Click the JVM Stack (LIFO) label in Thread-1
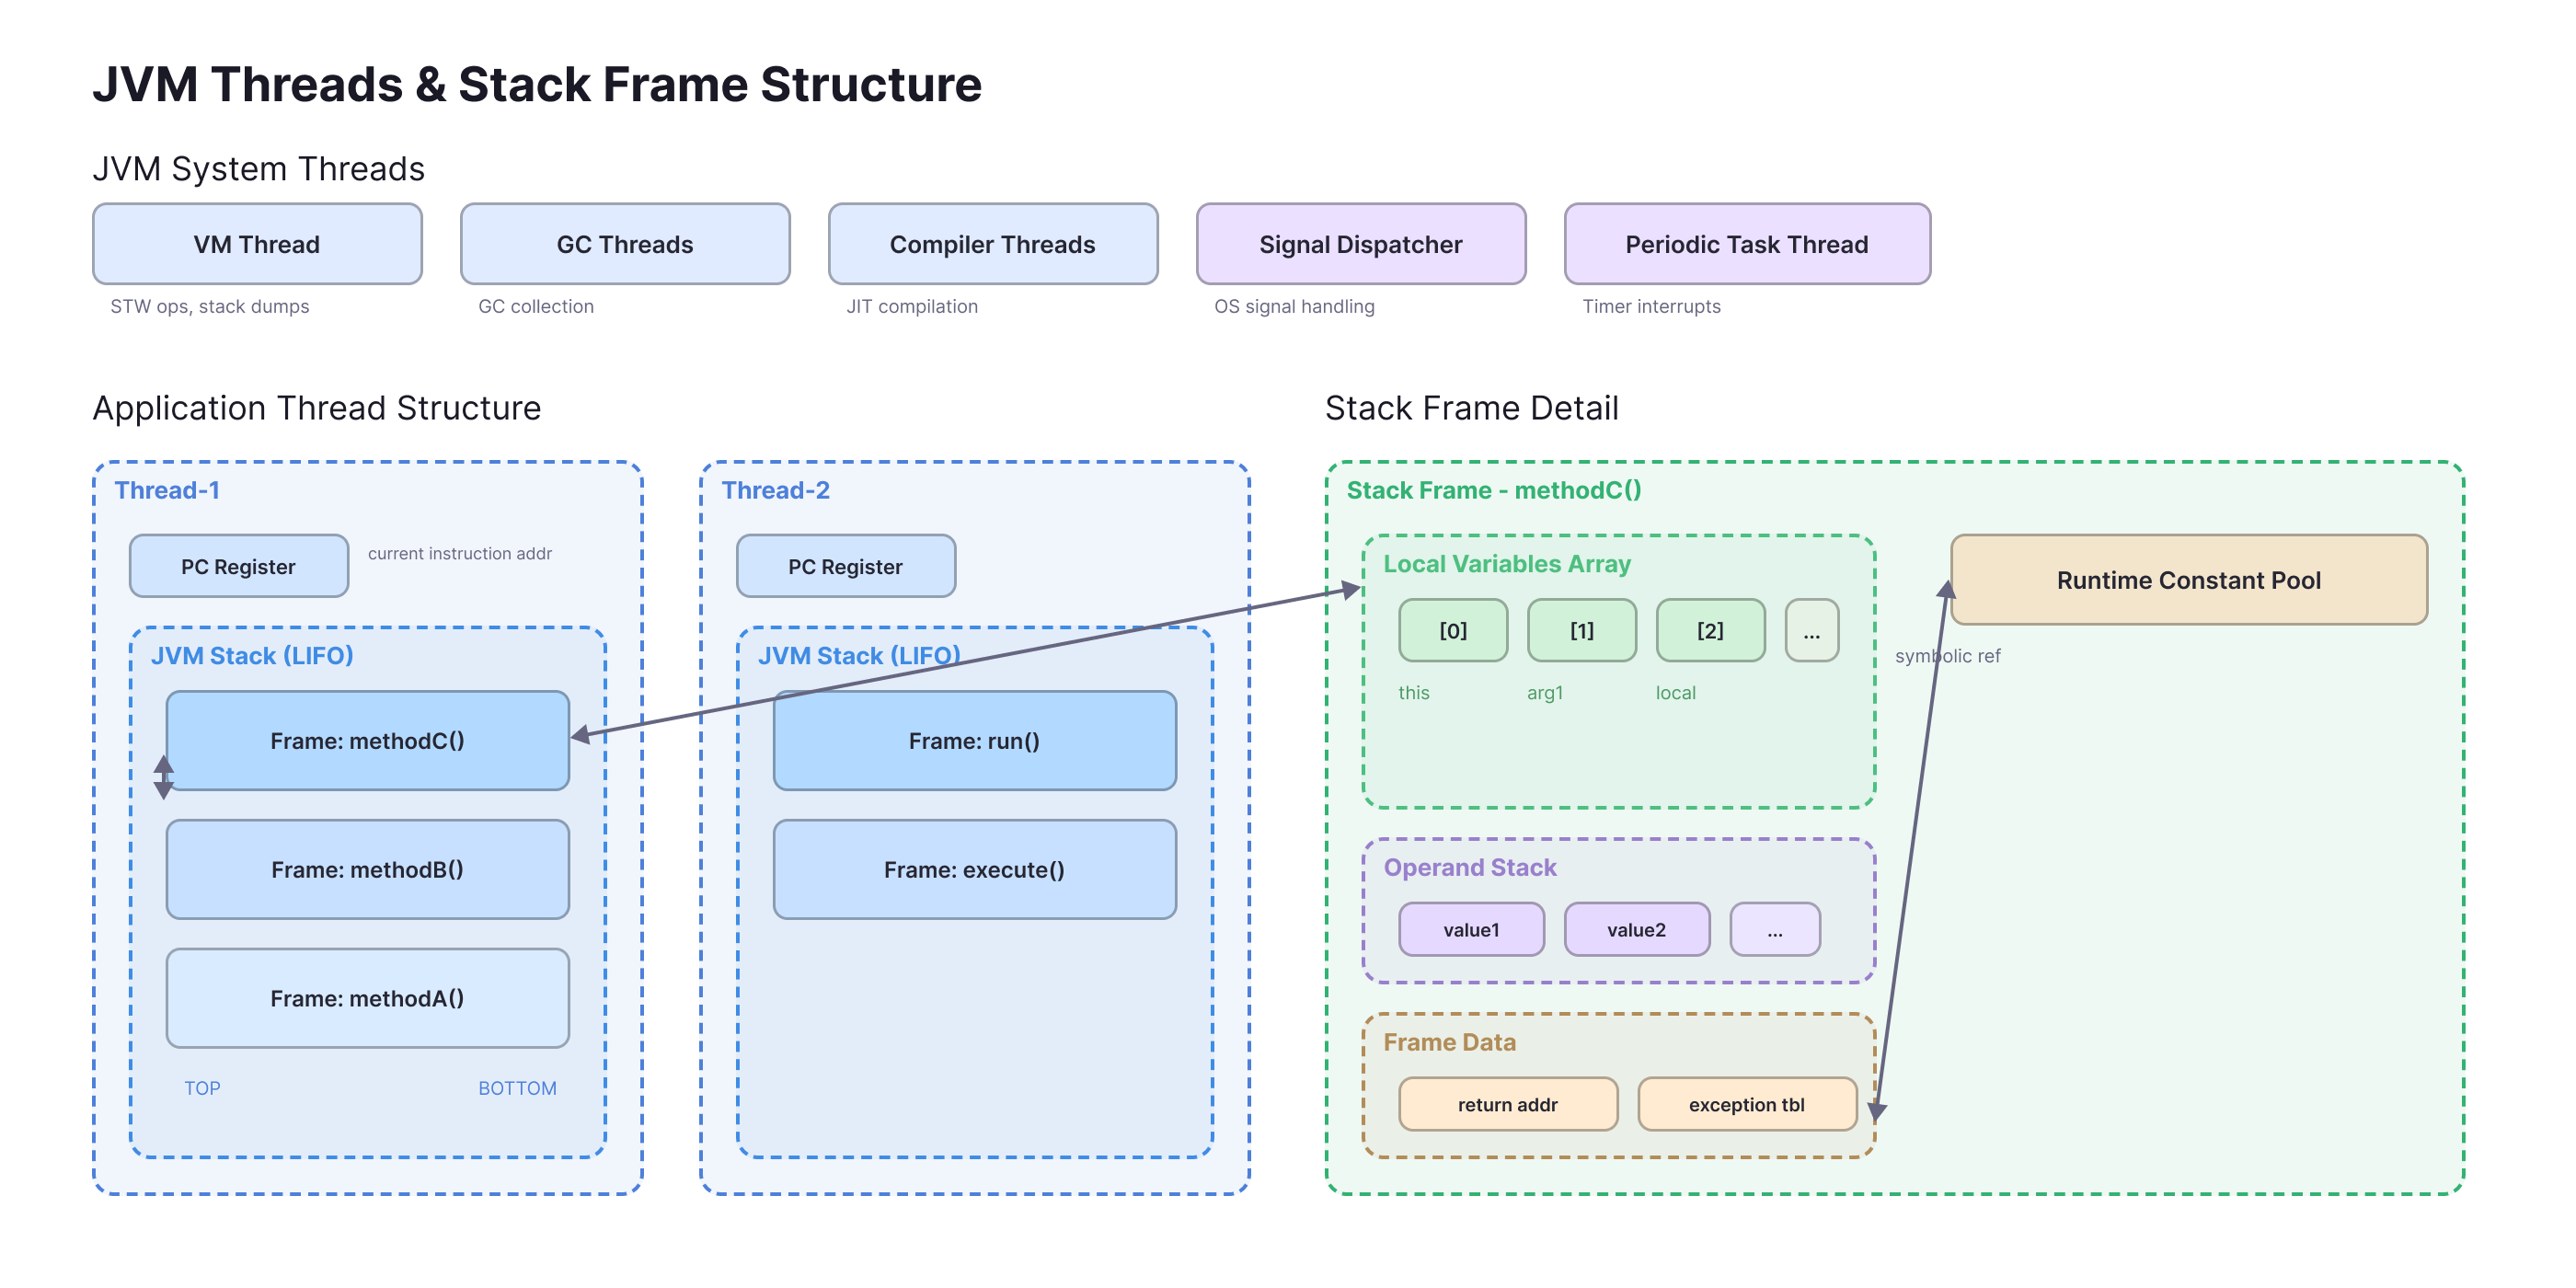 (x=252, y=655)
